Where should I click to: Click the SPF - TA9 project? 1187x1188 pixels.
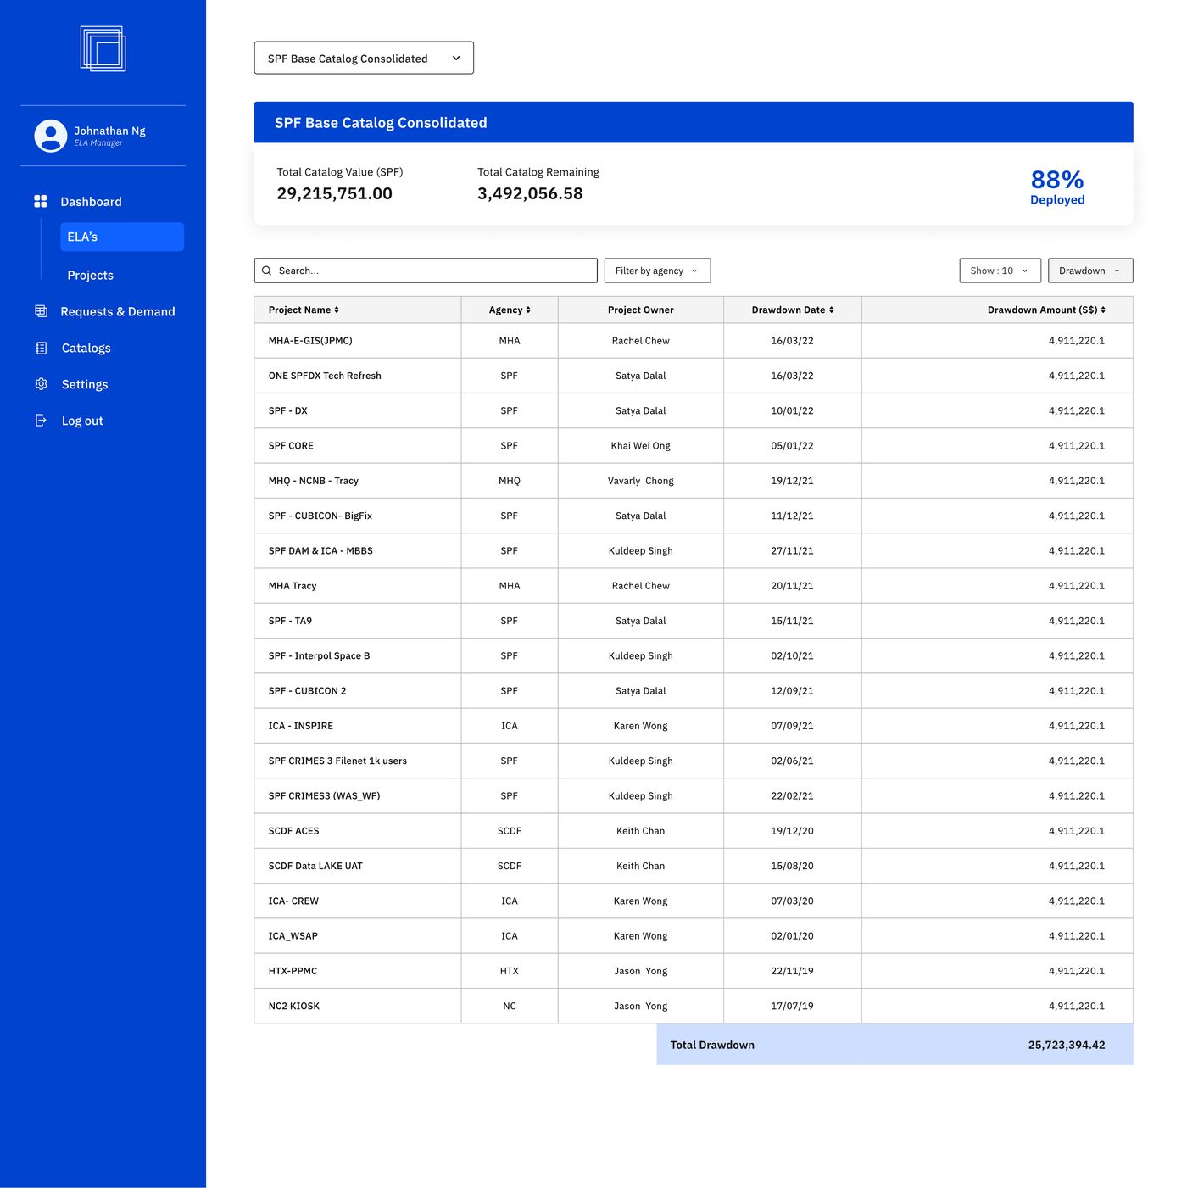pos(290,621)
